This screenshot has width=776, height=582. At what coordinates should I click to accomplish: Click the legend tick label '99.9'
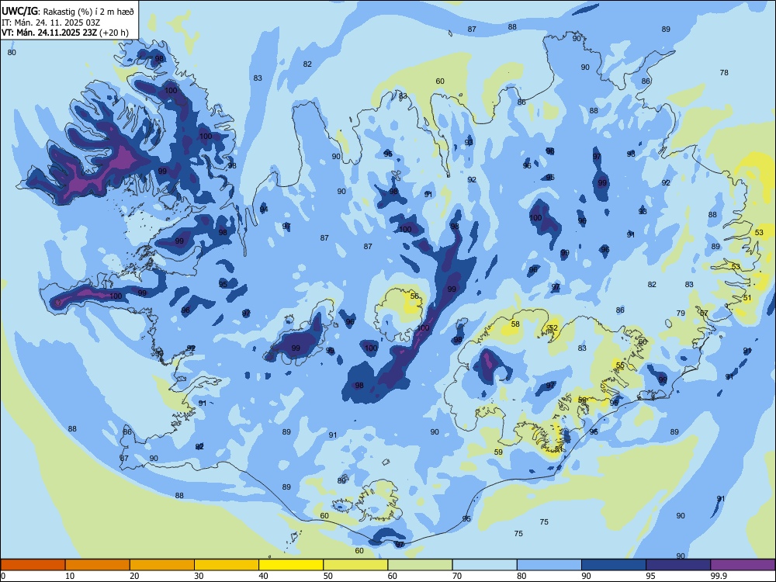(x=718, y=576)
